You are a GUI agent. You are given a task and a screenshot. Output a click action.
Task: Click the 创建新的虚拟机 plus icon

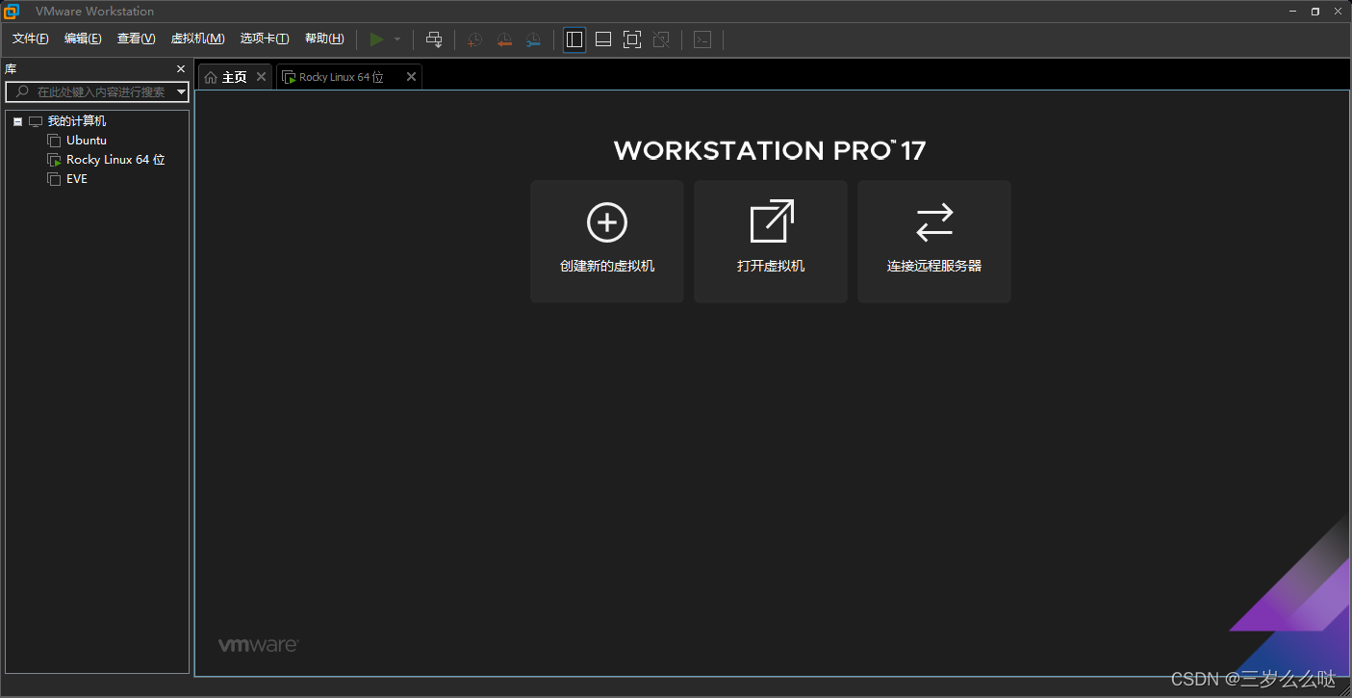coord(607,222)
